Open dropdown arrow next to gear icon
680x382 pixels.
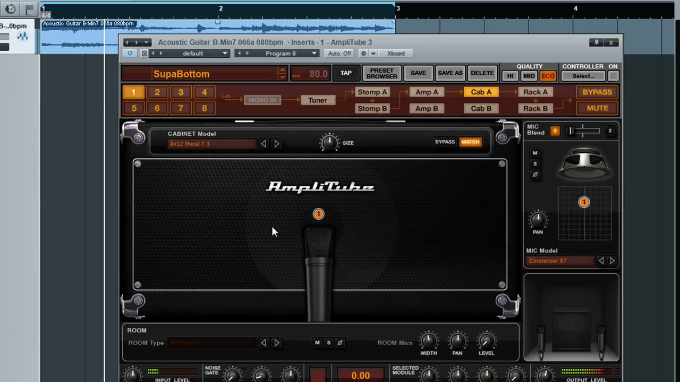point(373,53)
